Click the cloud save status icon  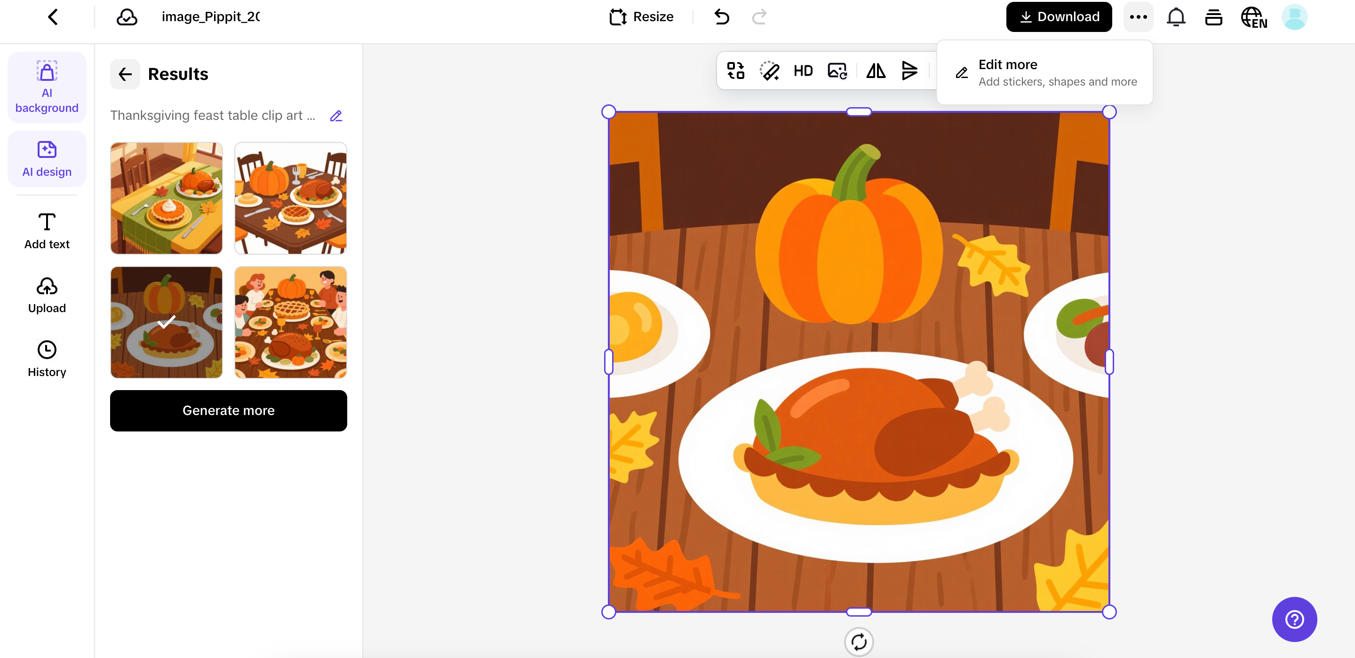pos(127,17)
